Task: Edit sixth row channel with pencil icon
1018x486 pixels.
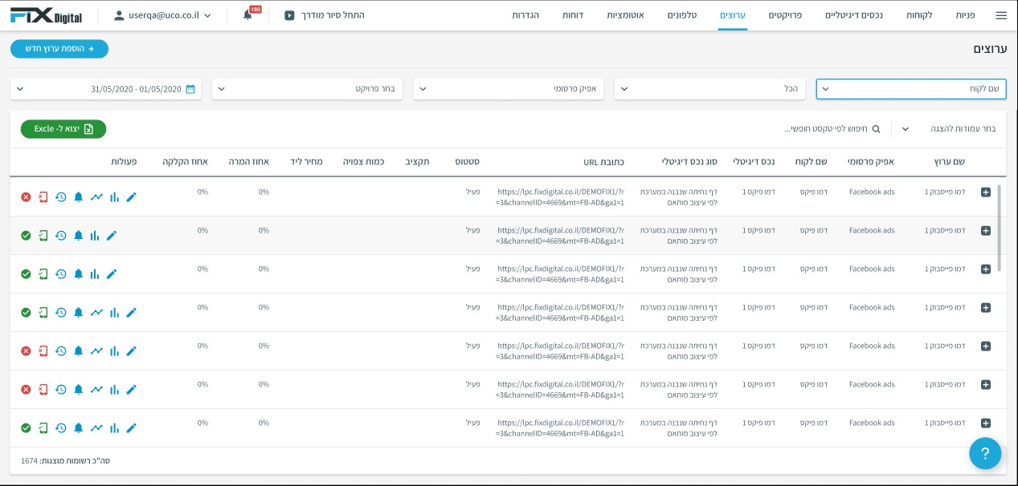Action: pos(132,389)
